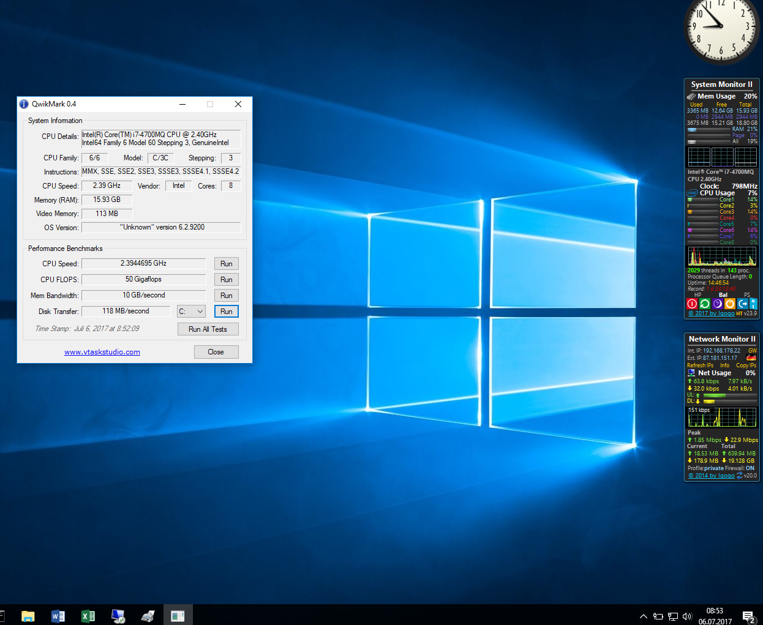Open the monitor-with-shield taskbar icon
763x625 pixels.
click(x=118, y=616)
